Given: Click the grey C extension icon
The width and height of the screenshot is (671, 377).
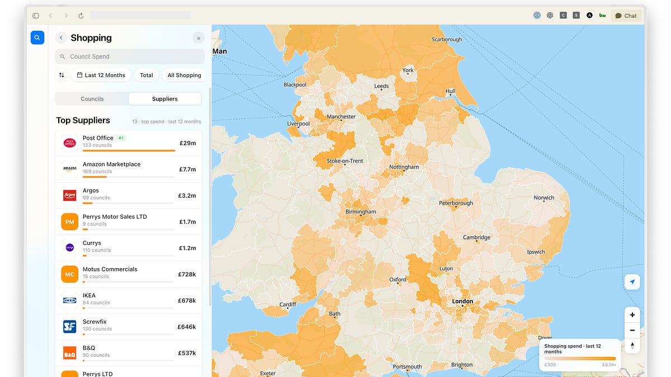Looking at the screenshot, I should click(x=563, y=16).
